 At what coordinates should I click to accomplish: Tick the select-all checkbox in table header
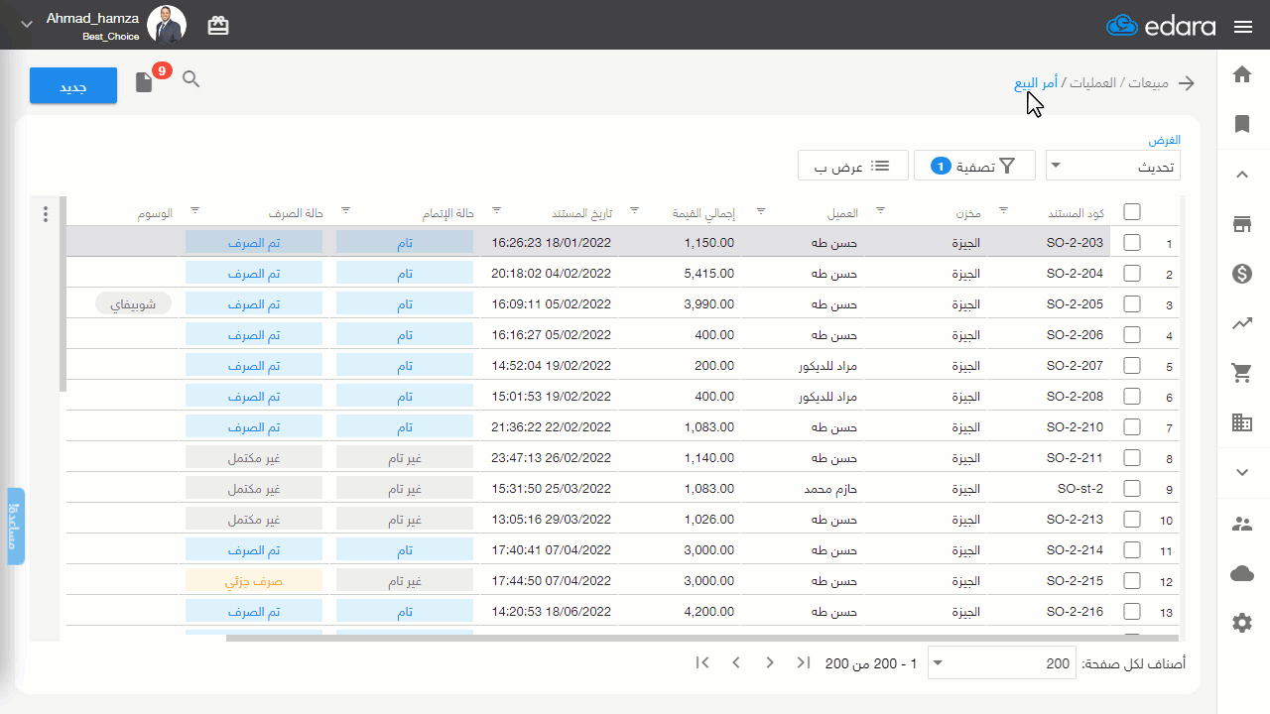[x=1132, y=211]
